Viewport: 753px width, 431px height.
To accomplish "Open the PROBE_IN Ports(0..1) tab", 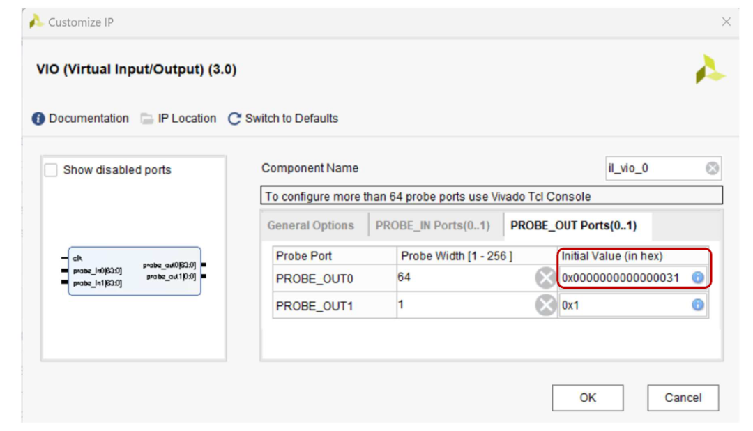I will [432, 226].
